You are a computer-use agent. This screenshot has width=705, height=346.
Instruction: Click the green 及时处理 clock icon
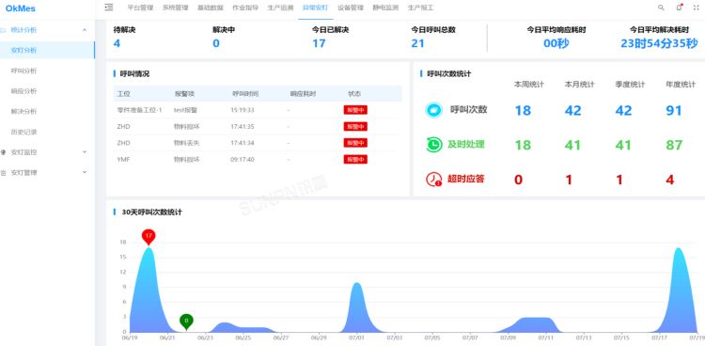tap(434, 145)
